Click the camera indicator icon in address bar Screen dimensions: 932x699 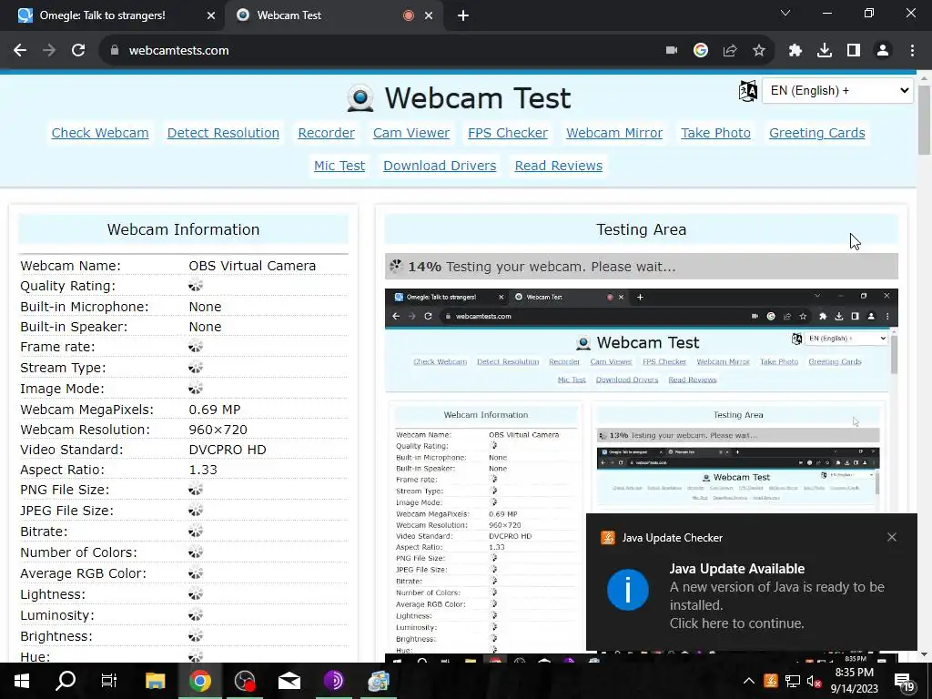click(672, 51)
